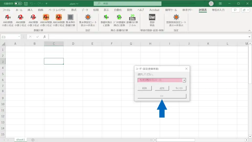Open the comments icon button
The image size is (252, 142).
tap(235, 10)
